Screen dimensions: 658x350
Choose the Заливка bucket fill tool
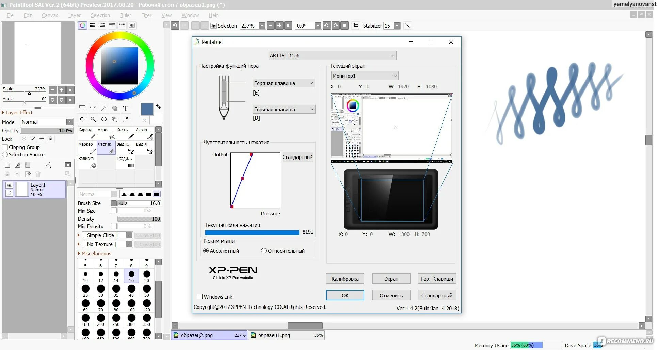[x=87, y=162]
